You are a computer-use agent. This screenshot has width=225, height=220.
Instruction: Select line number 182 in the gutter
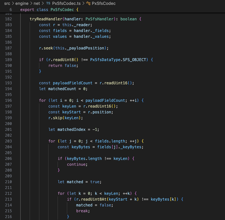tap(9, 19)
